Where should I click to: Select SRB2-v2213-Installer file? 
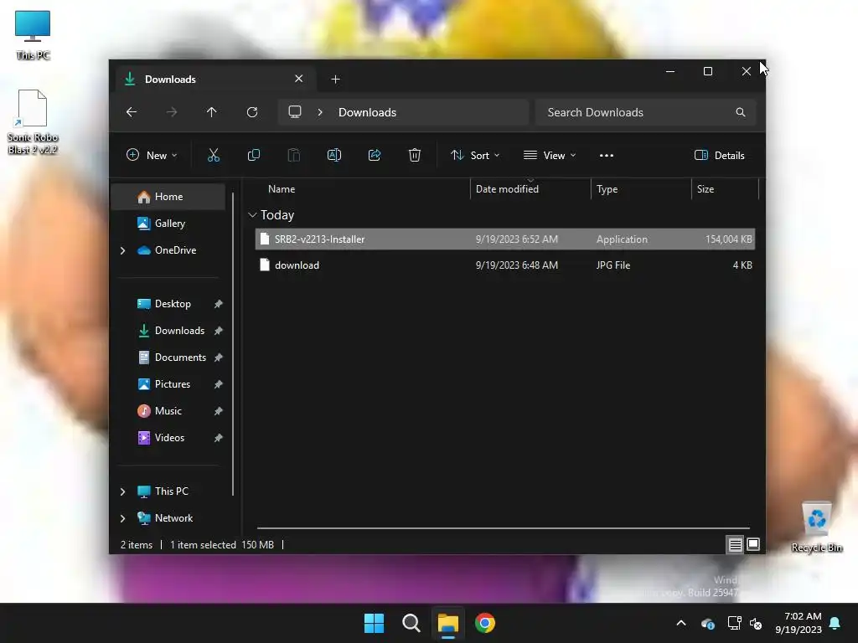pyautogui.click(x=505, y=239)
